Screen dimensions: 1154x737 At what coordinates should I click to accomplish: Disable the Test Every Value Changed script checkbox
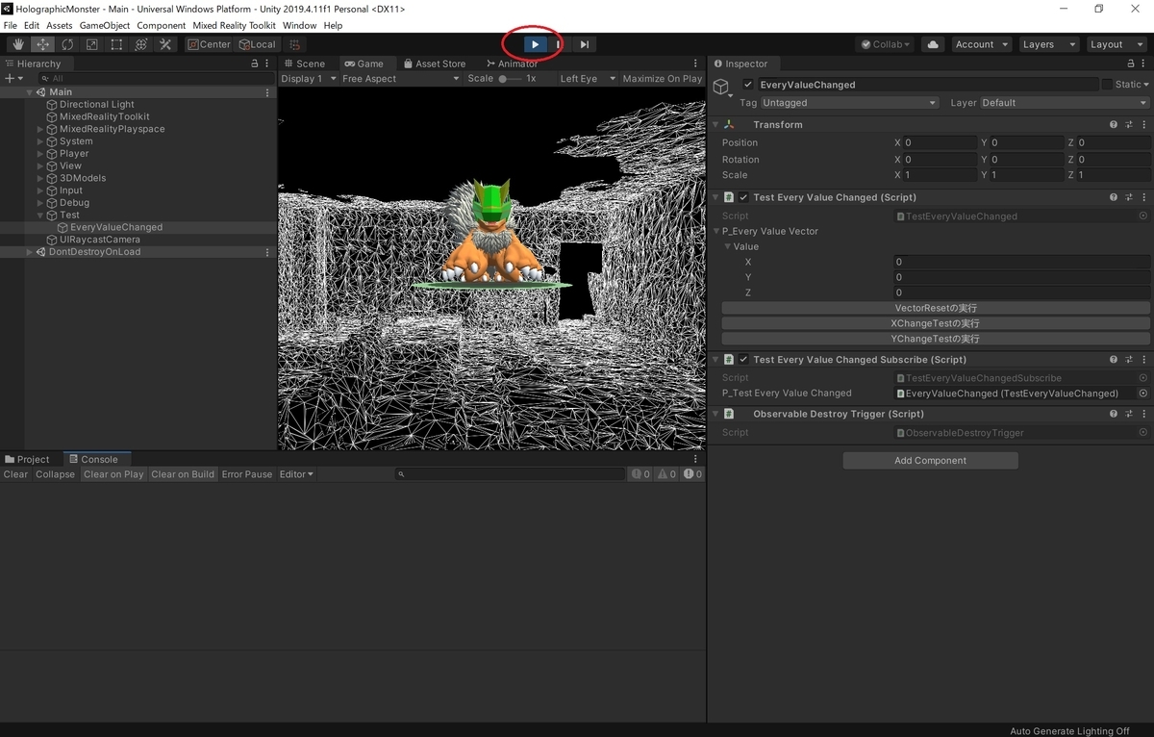click(x=743, y=197)
